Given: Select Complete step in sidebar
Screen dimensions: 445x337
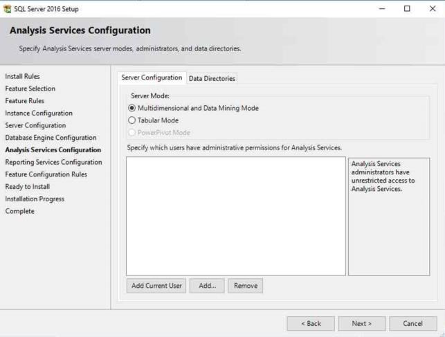Looking at the screenshot, I should (x=20, y=211).
